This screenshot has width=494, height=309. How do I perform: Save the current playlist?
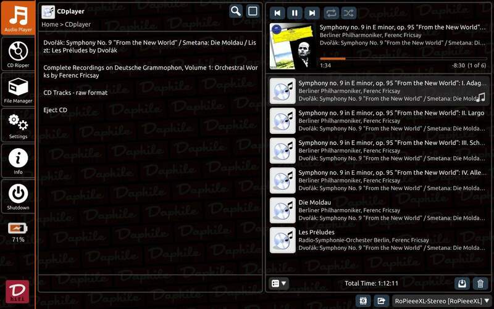[461, 283]
